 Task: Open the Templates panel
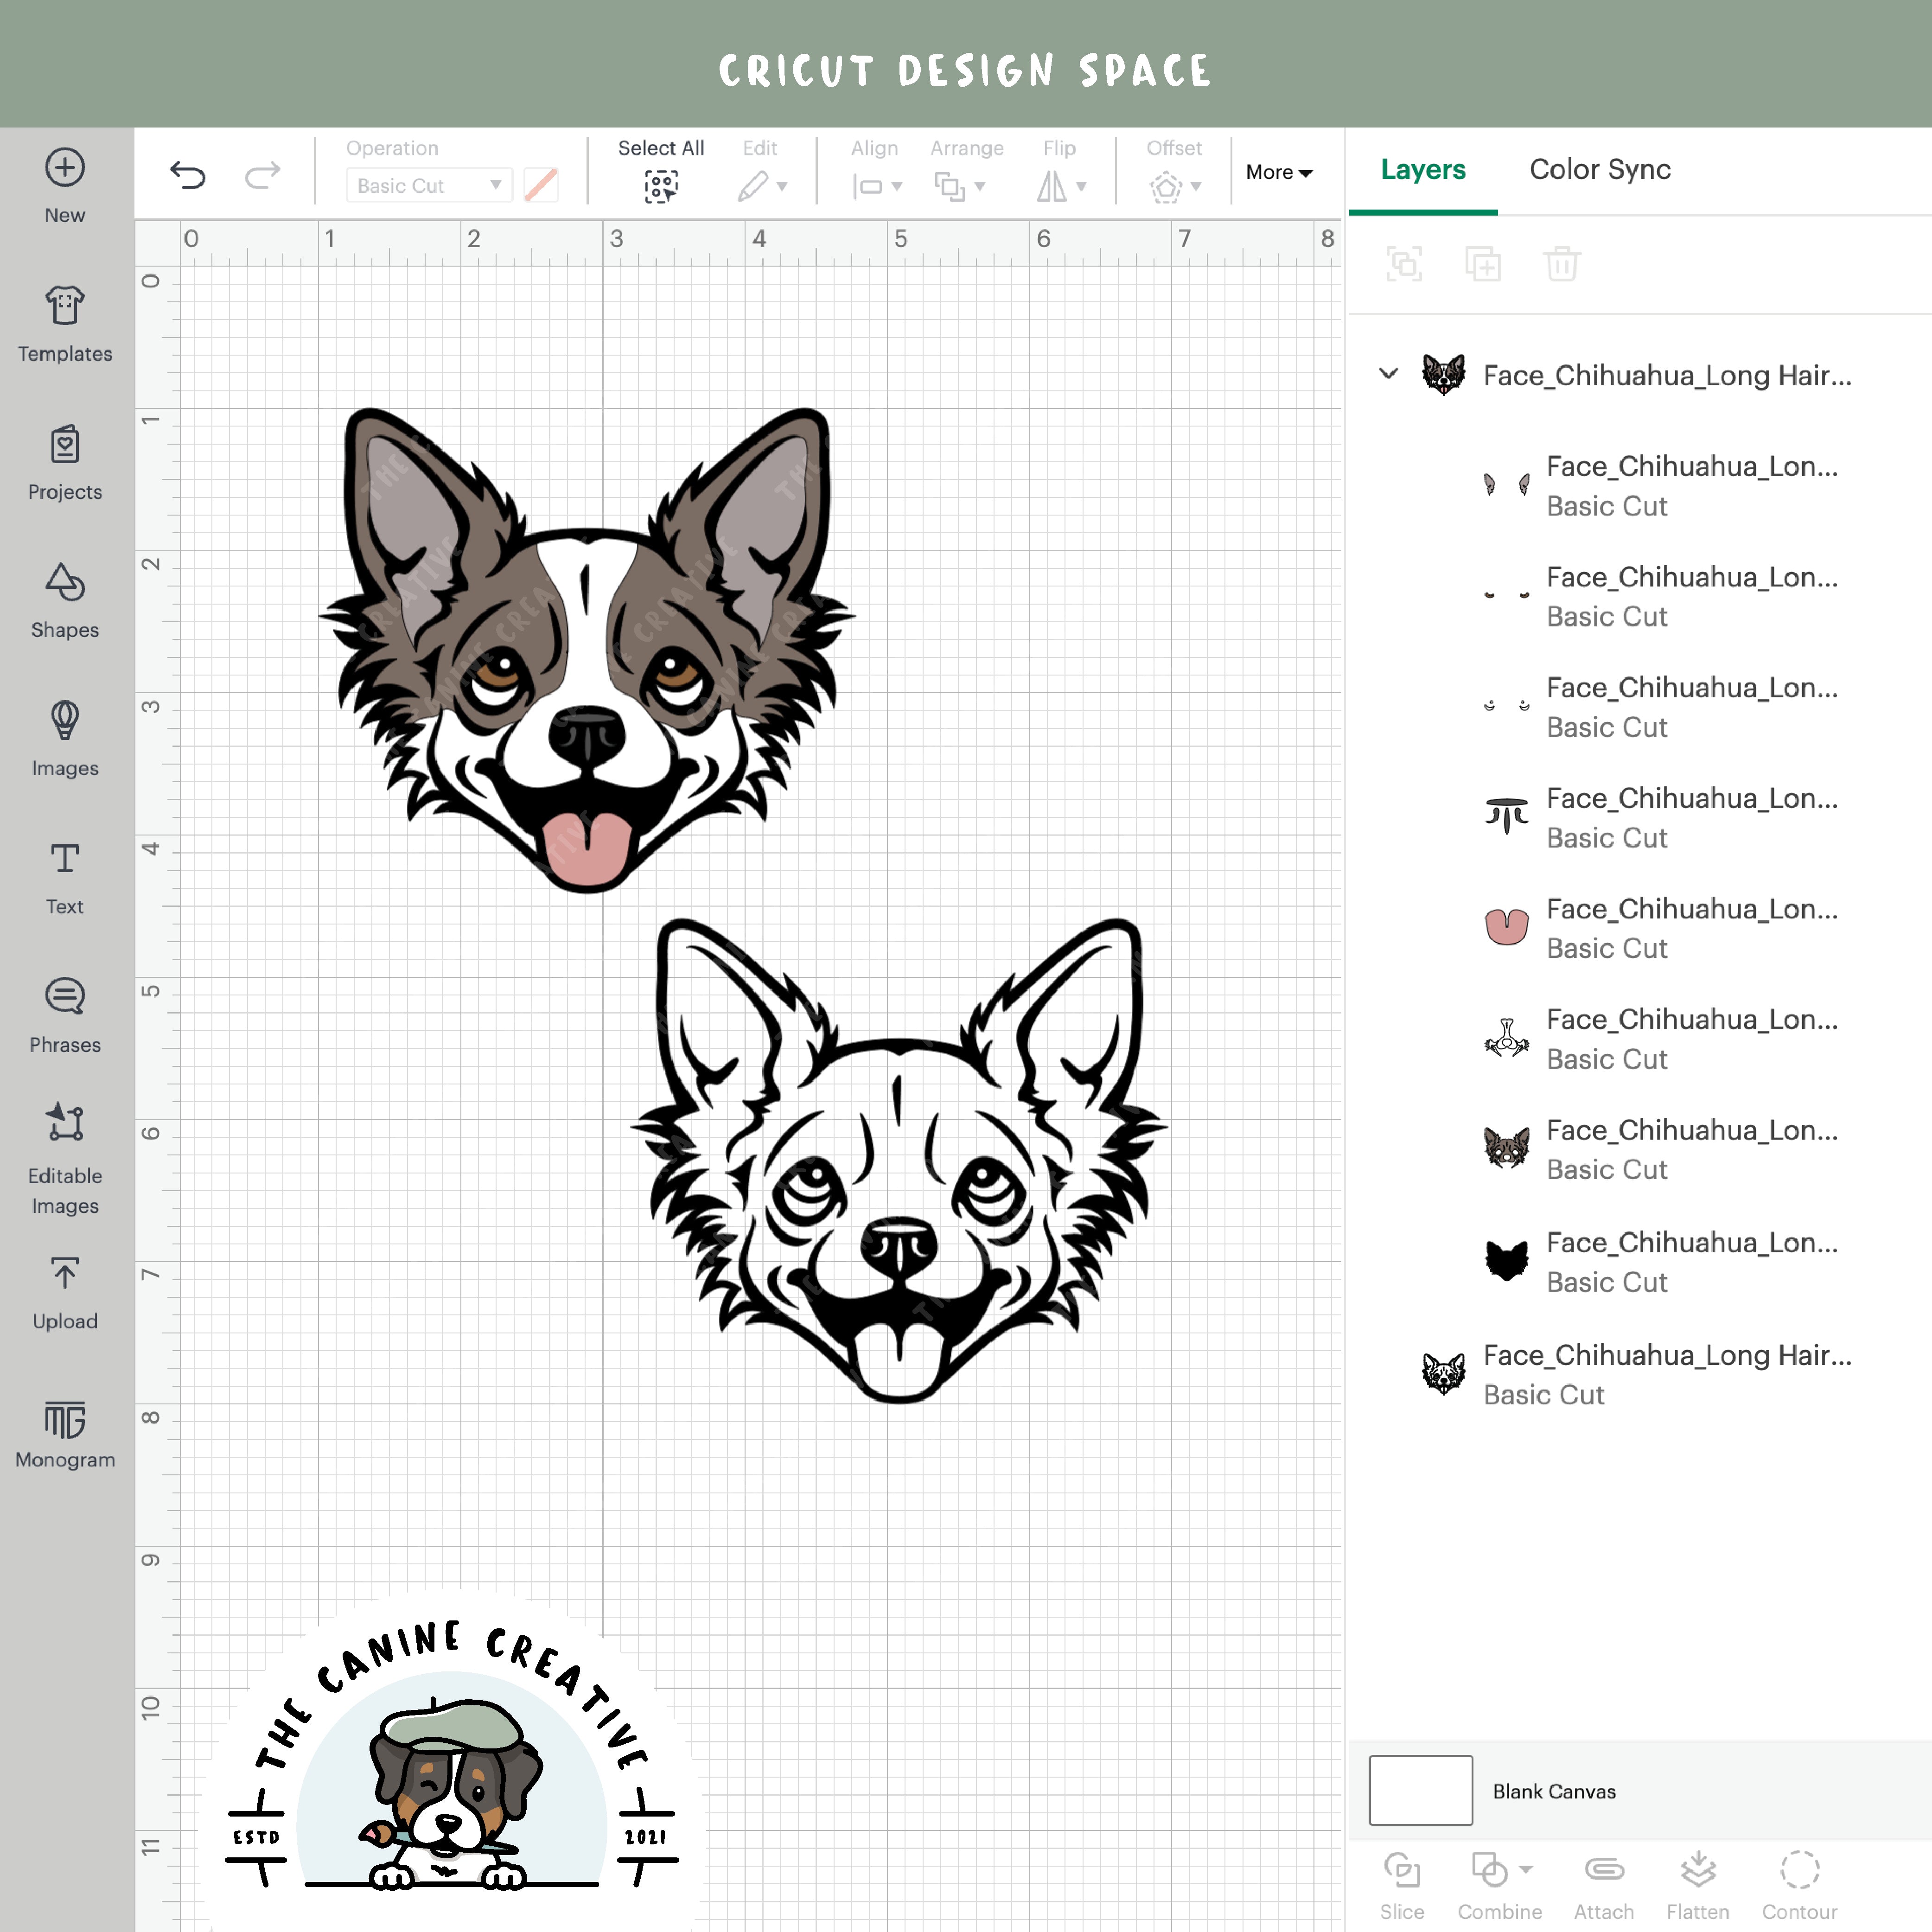(x=64, y=320)
